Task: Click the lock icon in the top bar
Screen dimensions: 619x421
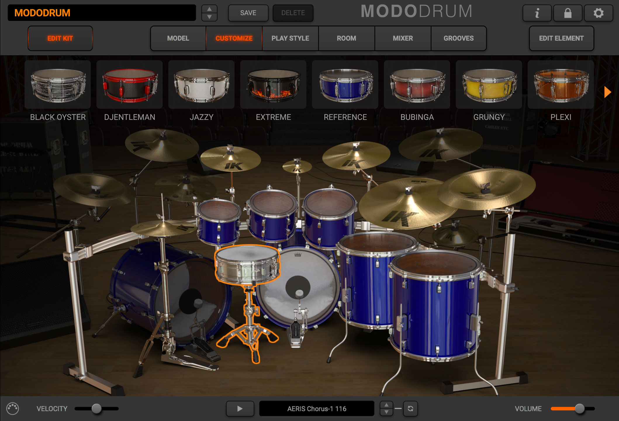Action: [x=567, y=13]
